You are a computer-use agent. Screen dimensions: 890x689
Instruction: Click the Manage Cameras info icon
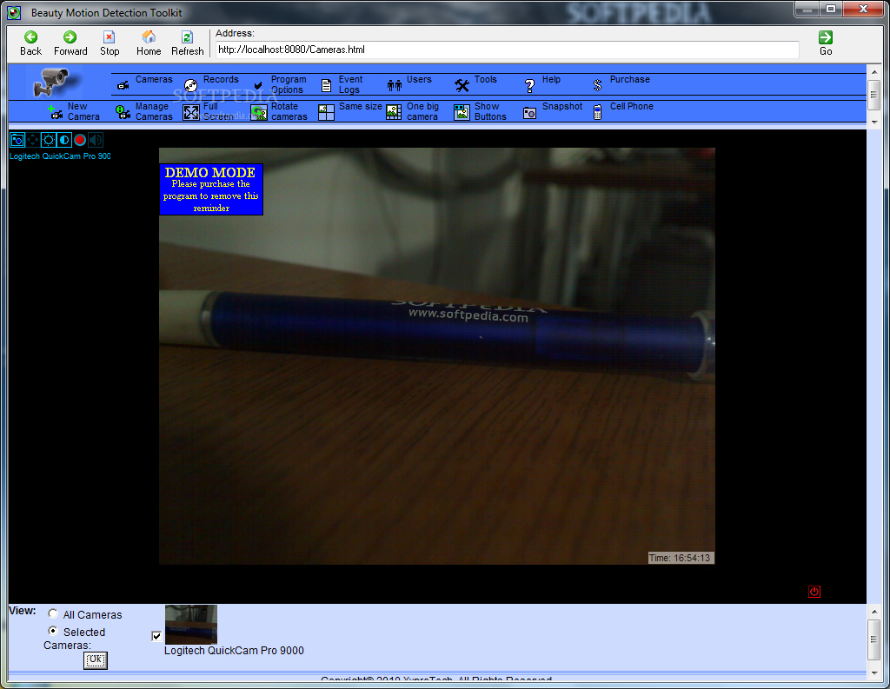(x=123, y=112)
